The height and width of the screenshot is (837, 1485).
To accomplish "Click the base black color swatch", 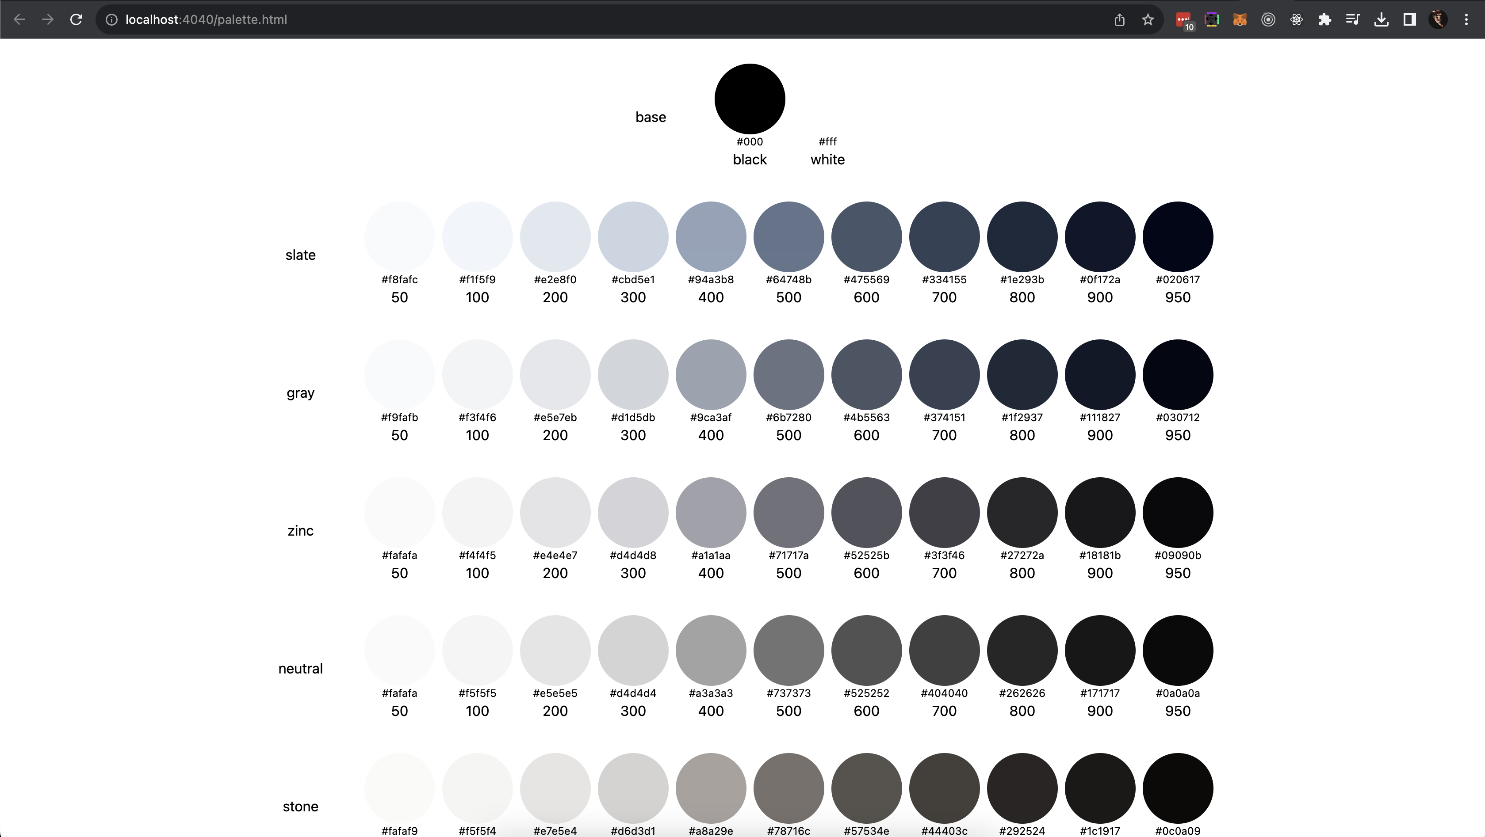I will click(750, 99).
